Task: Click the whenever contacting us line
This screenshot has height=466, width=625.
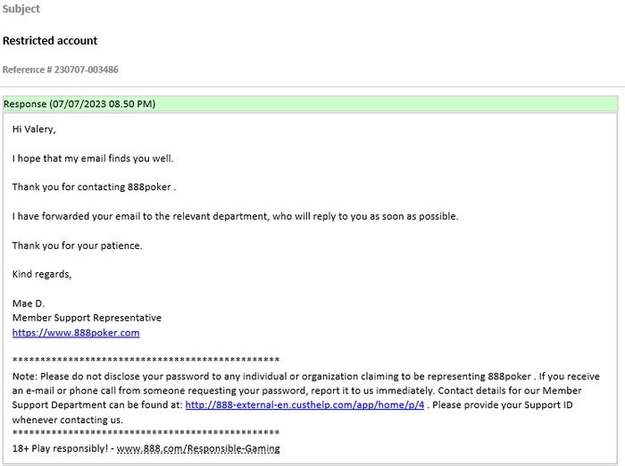Action: [68, 420]
